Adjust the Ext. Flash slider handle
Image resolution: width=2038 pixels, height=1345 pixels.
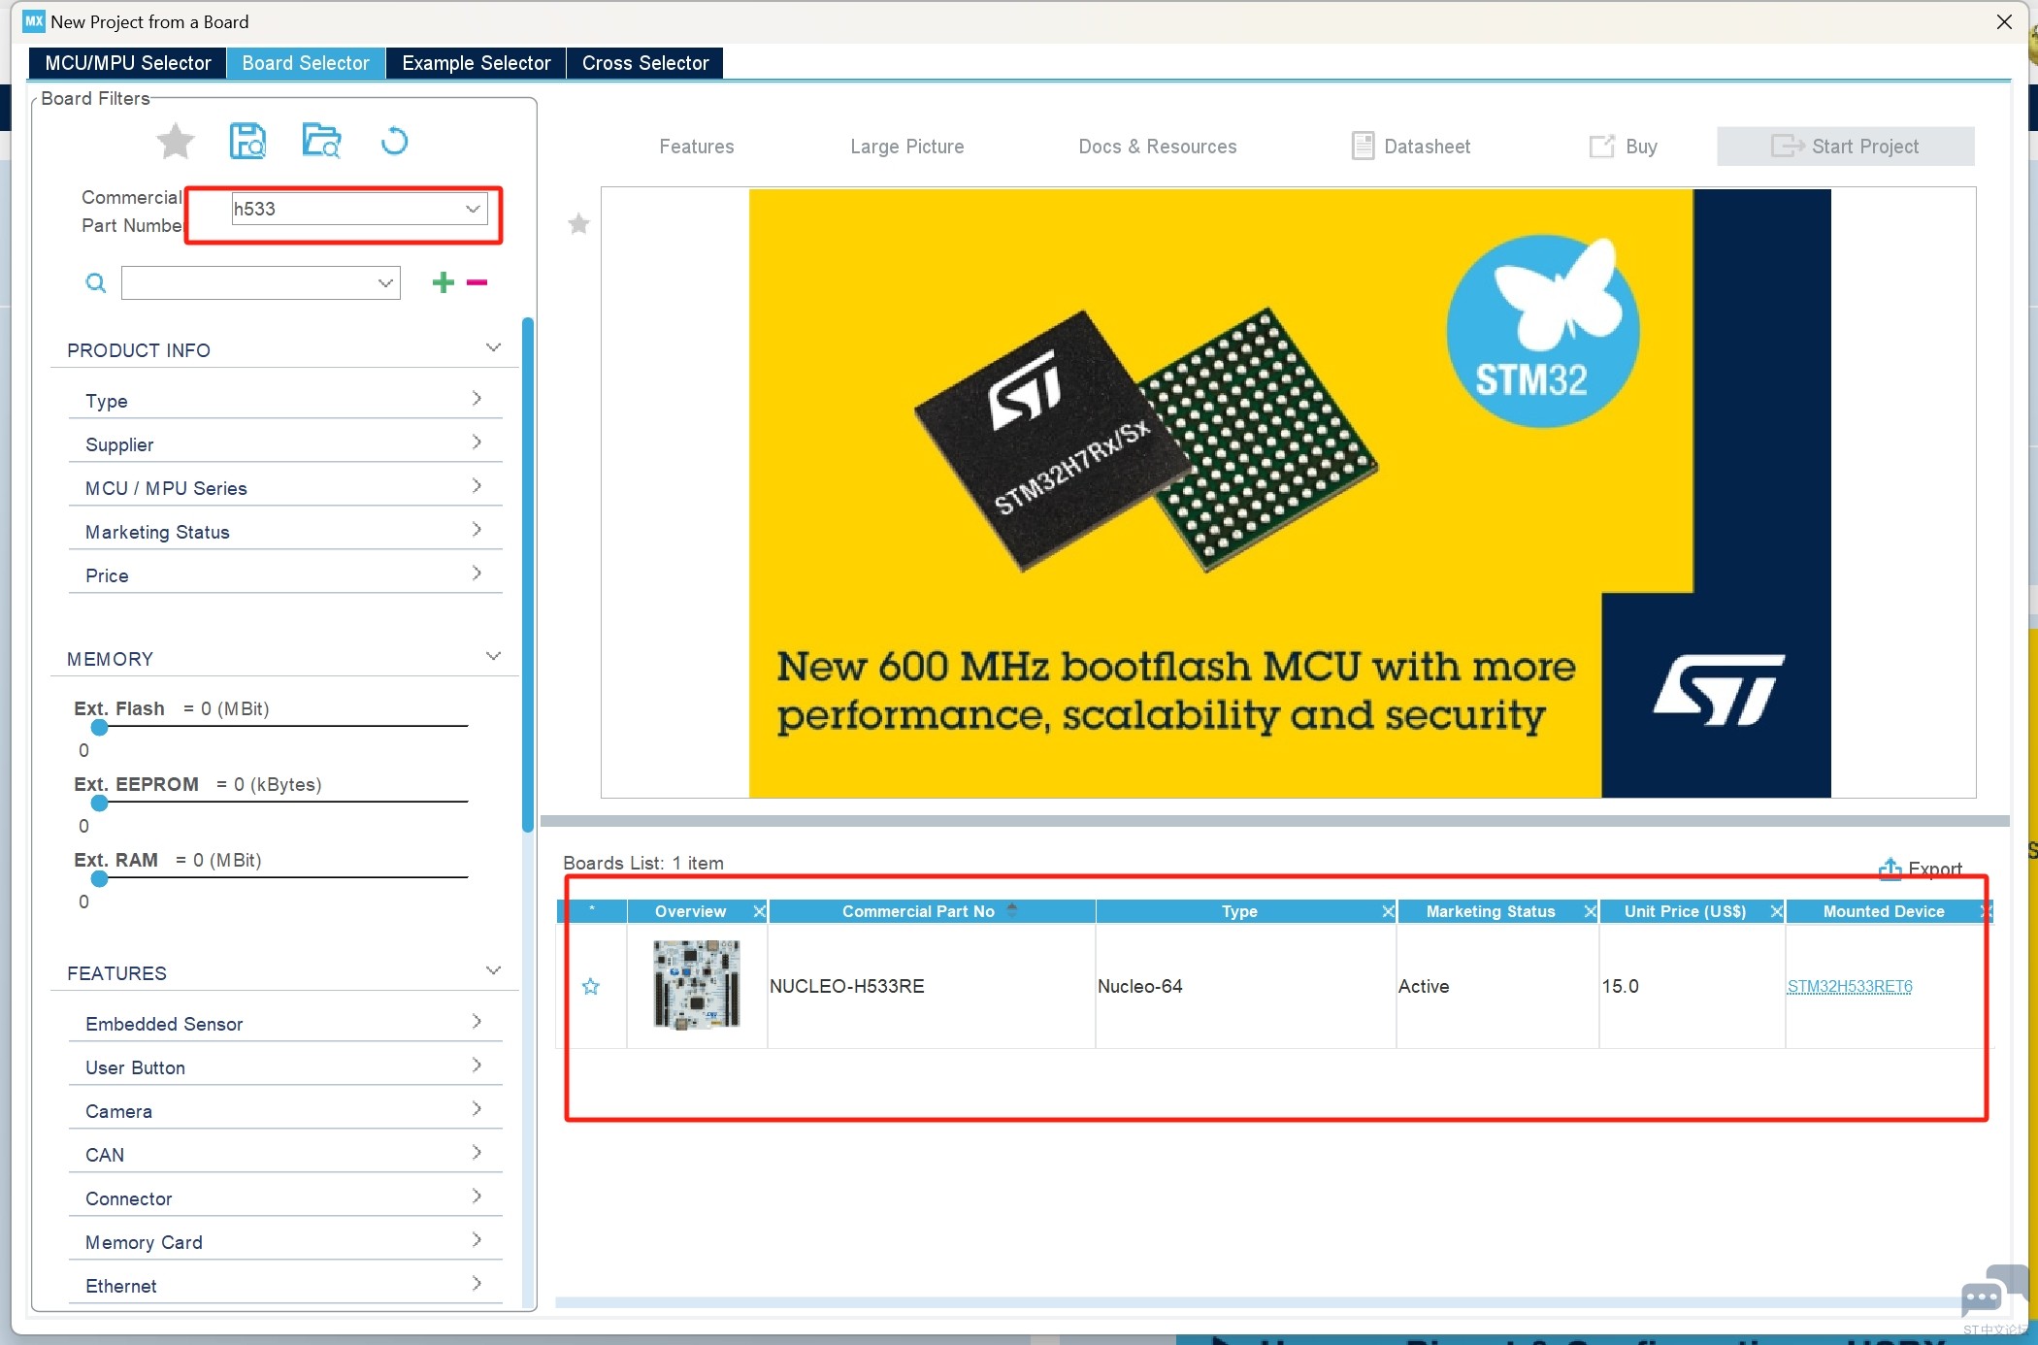click(x=99, y=727)
